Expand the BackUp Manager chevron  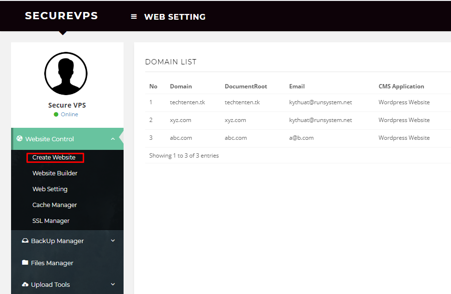click(x=113, y=241)
